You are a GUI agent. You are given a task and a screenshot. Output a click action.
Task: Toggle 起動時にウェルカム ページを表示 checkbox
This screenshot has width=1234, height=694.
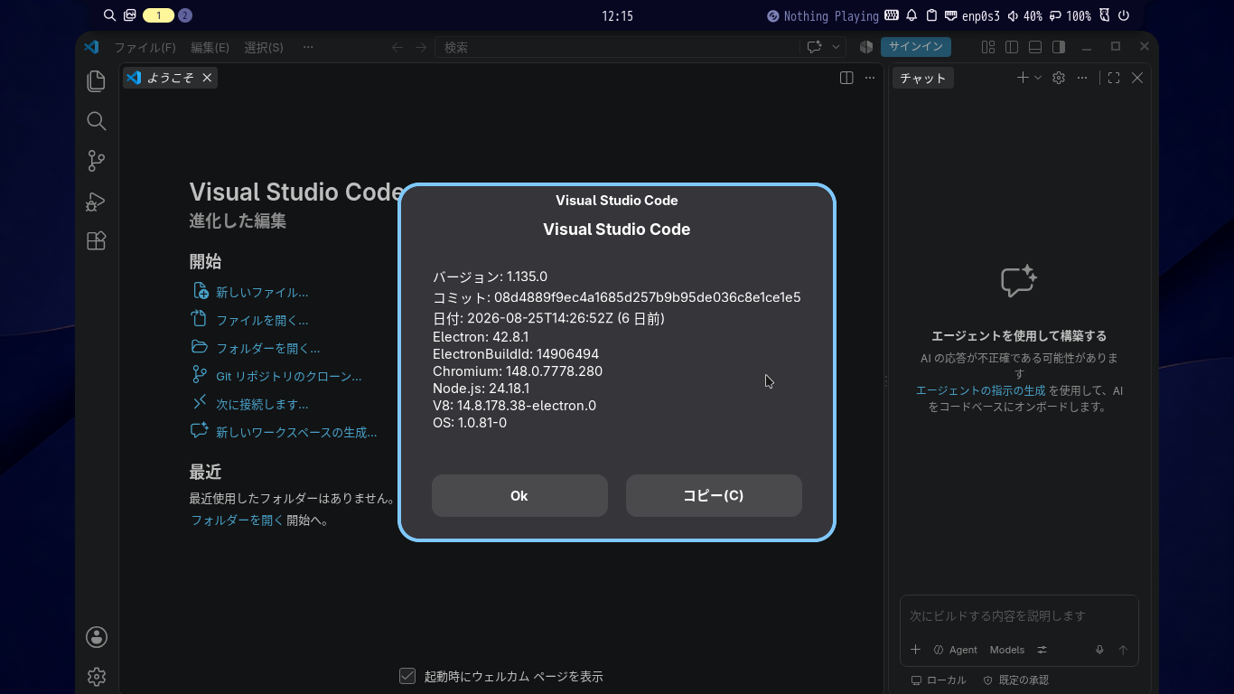click(407, 676)
